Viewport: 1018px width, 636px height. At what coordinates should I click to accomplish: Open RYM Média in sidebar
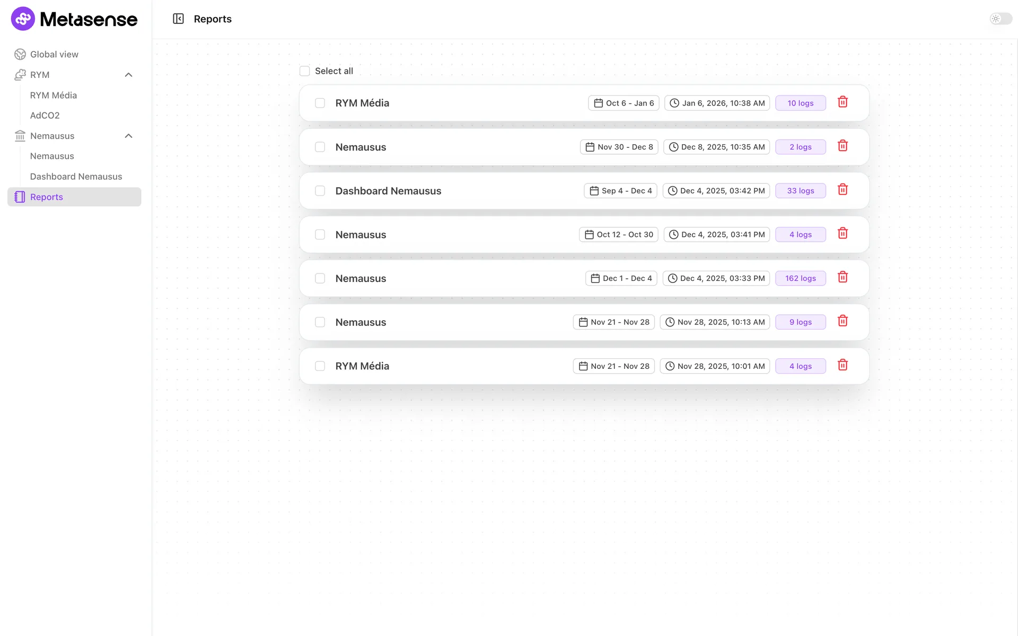pyautogui.click(x=54, y=95)
